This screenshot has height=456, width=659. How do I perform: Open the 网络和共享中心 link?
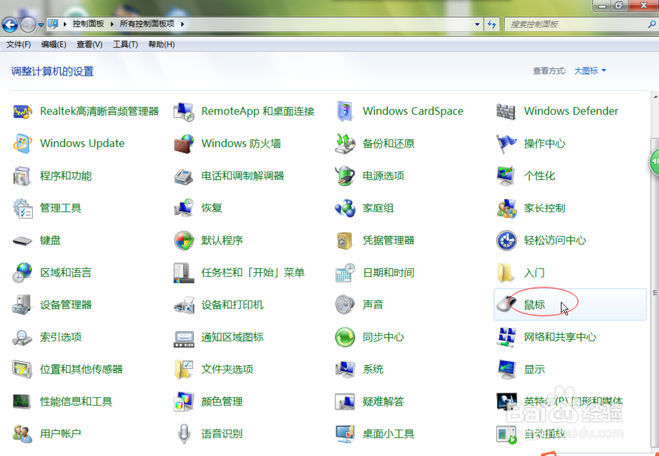(x=559, y=337)
